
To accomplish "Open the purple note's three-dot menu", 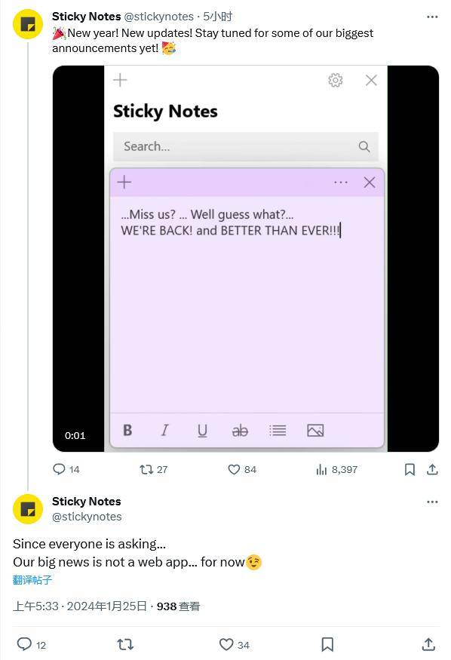I will pyautogui.click(x=341, y=183).
